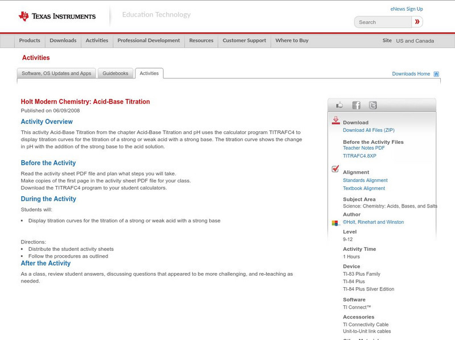The height and width of the screenshot is (340, 455).
Task: Click the red Download arrow icon
Action: (336, 121)
